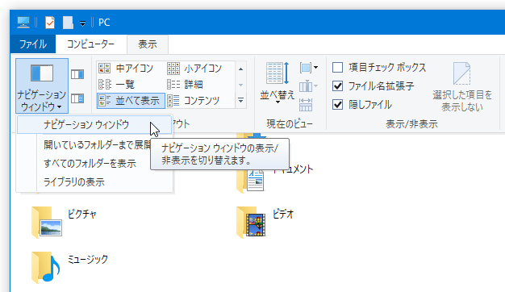The width and height of the screenshot is (505, 292).
Task: Click 選択した項目を表示しない button
Action: point(462,86)
